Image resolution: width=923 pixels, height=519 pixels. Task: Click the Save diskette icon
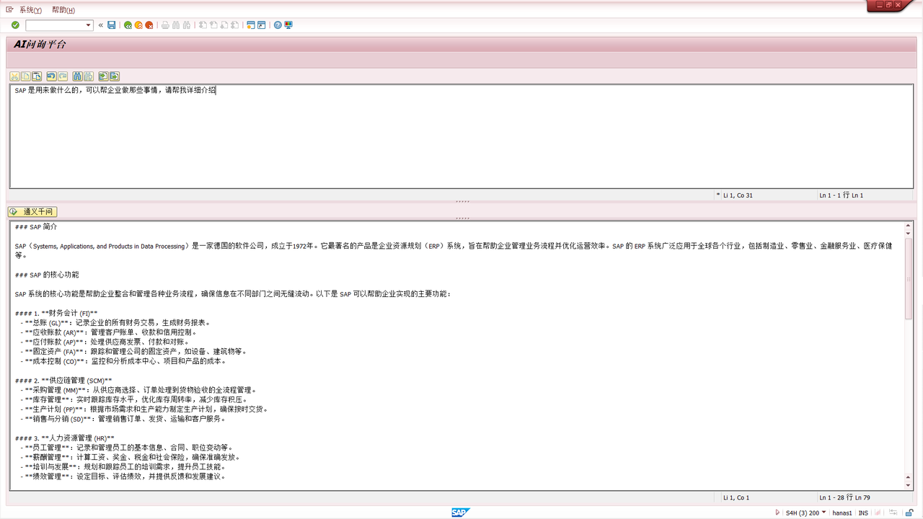coord(112,25)
